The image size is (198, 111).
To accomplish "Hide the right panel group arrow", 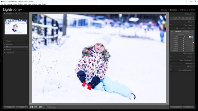I will 197,61.
